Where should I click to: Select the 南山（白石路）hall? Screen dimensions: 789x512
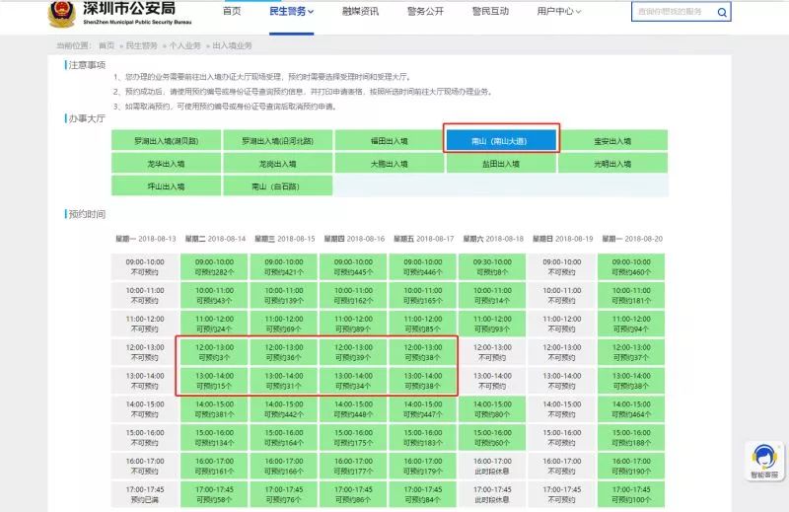277,185
